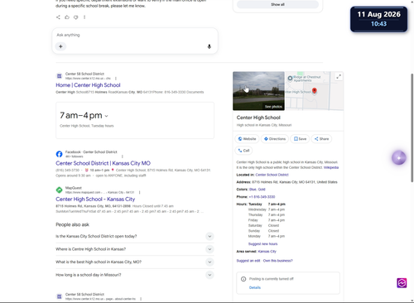Click the Center High School panel title
This screenshot has height=303, width=414.
click(258, 118)
